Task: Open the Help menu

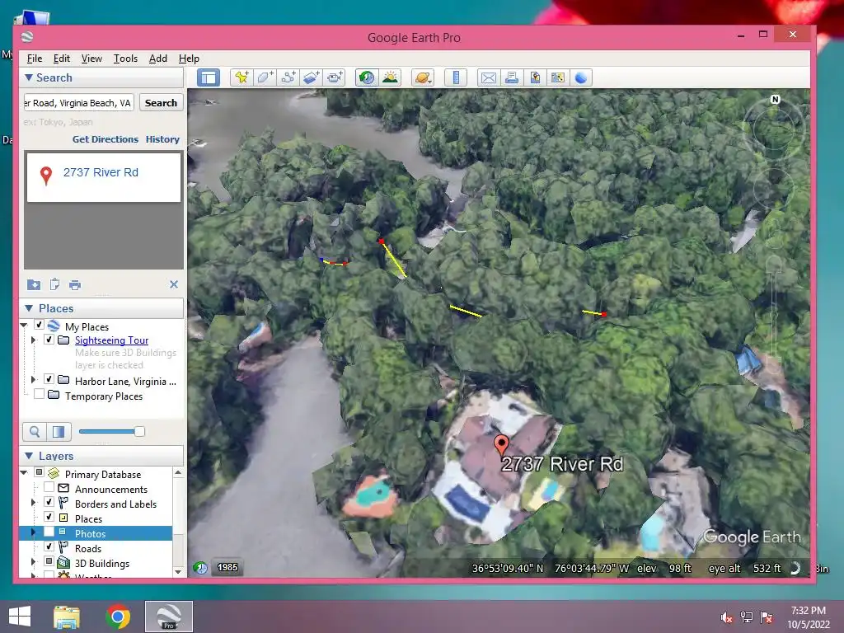Action: (x=189, y=59)
